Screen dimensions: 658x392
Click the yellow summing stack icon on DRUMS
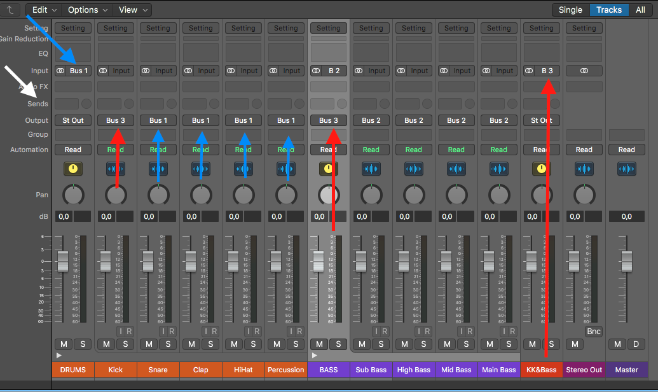pos(73,169)
